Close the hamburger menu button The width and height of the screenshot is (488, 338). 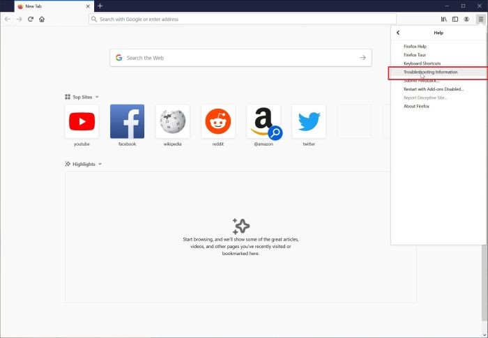[x=480, y=20]
